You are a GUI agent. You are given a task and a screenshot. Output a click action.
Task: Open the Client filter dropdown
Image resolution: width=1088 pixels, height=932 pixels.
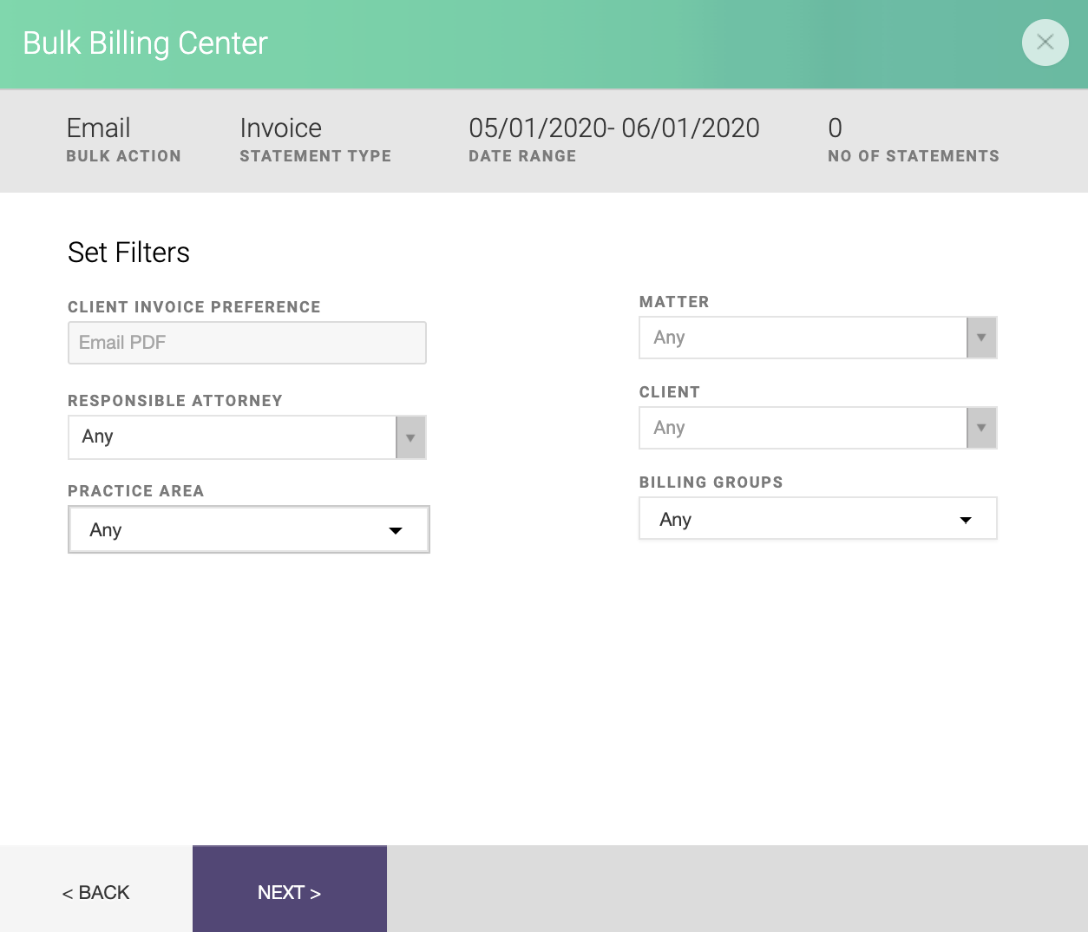click(x=803, y=428)
